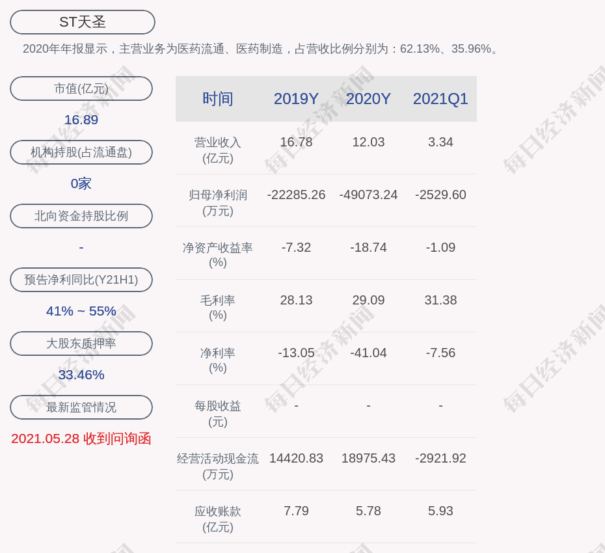
Task: Click the 33.46% pledge rate value
Action: pyautogui.click(x=81, y=375)
